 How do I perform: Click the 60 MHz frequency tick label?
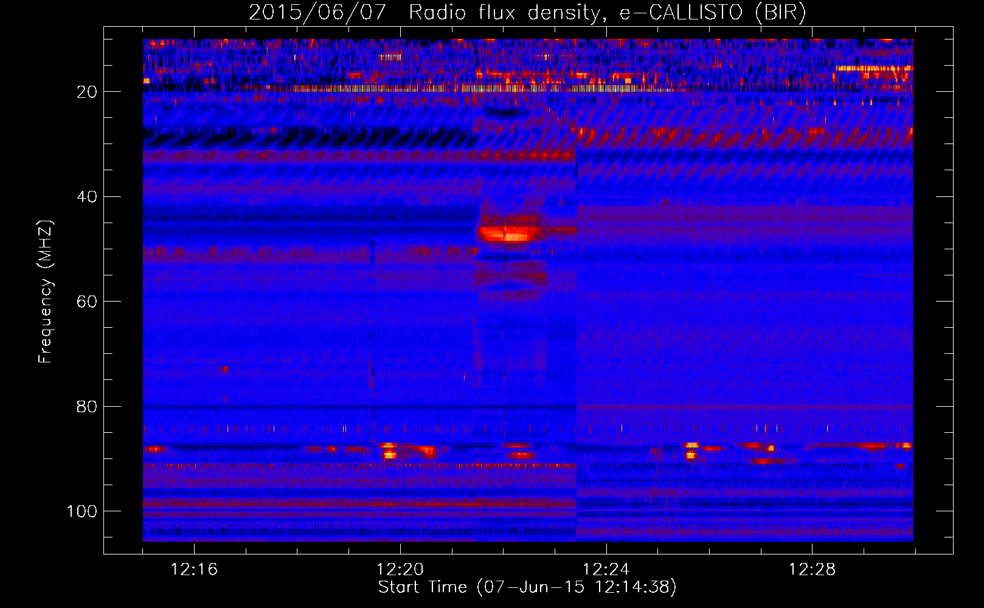87,302
